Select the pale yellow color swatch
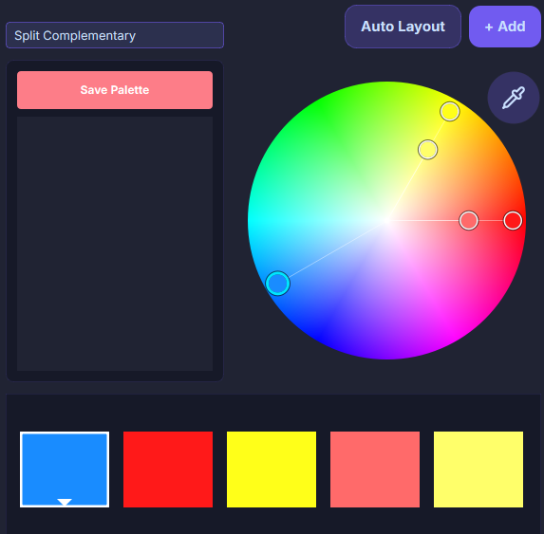 tap(478, 470)
